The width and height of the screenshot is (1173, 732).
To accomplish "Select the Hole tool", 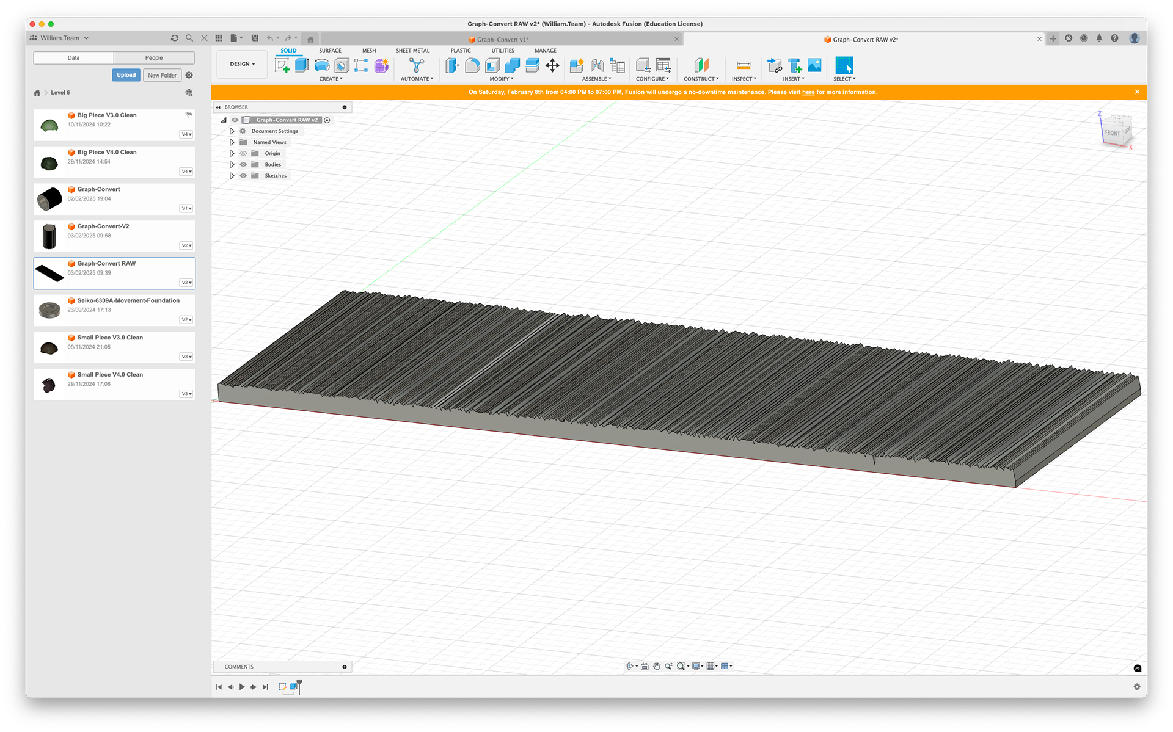I will (x=342, y=65).
